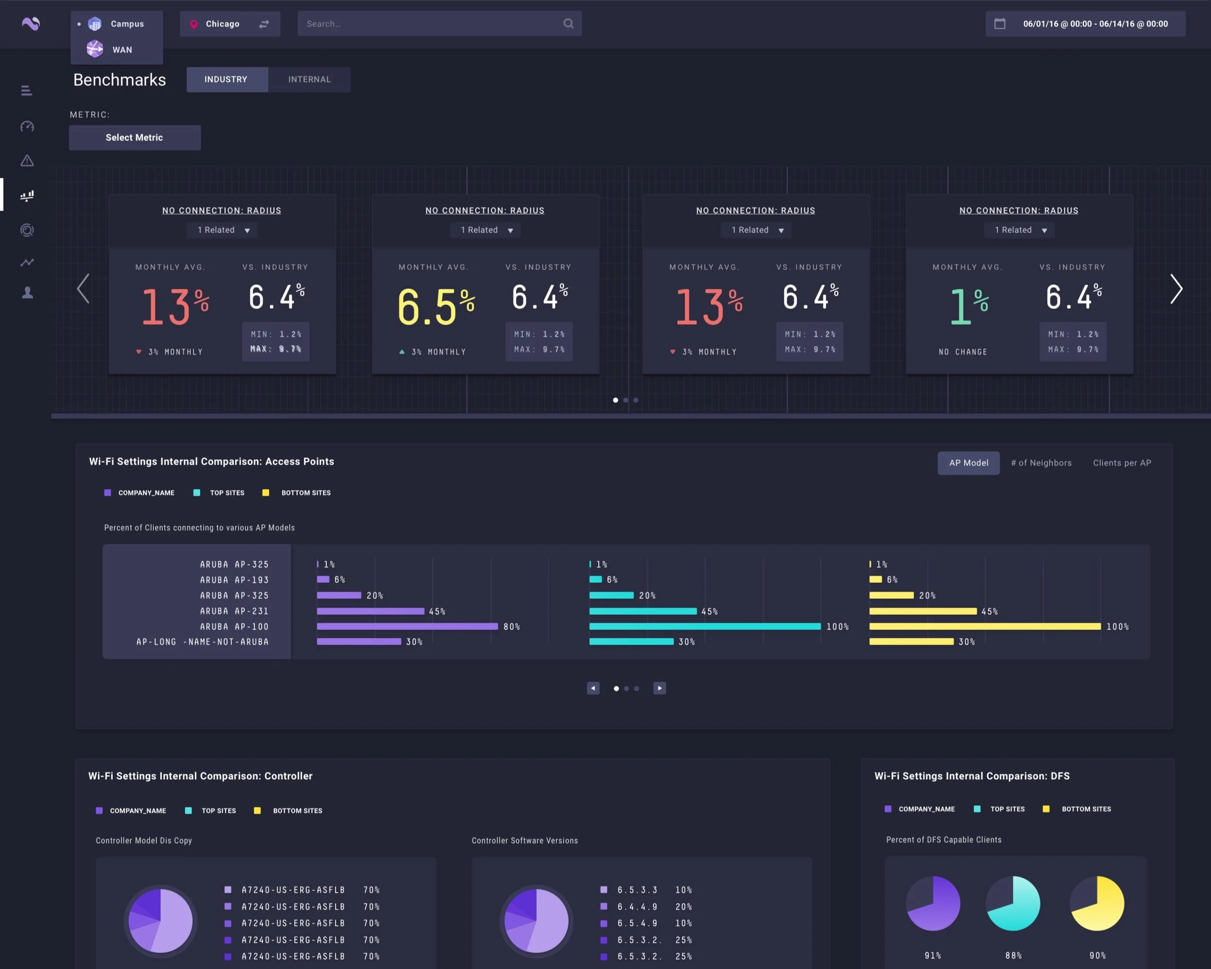Open the speedometer dashboard icon
The width and height of the screenshot is (1211, 969).
tap(27, 126)
